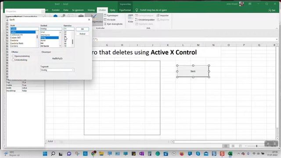Close the Skrift font dialog

89,19
